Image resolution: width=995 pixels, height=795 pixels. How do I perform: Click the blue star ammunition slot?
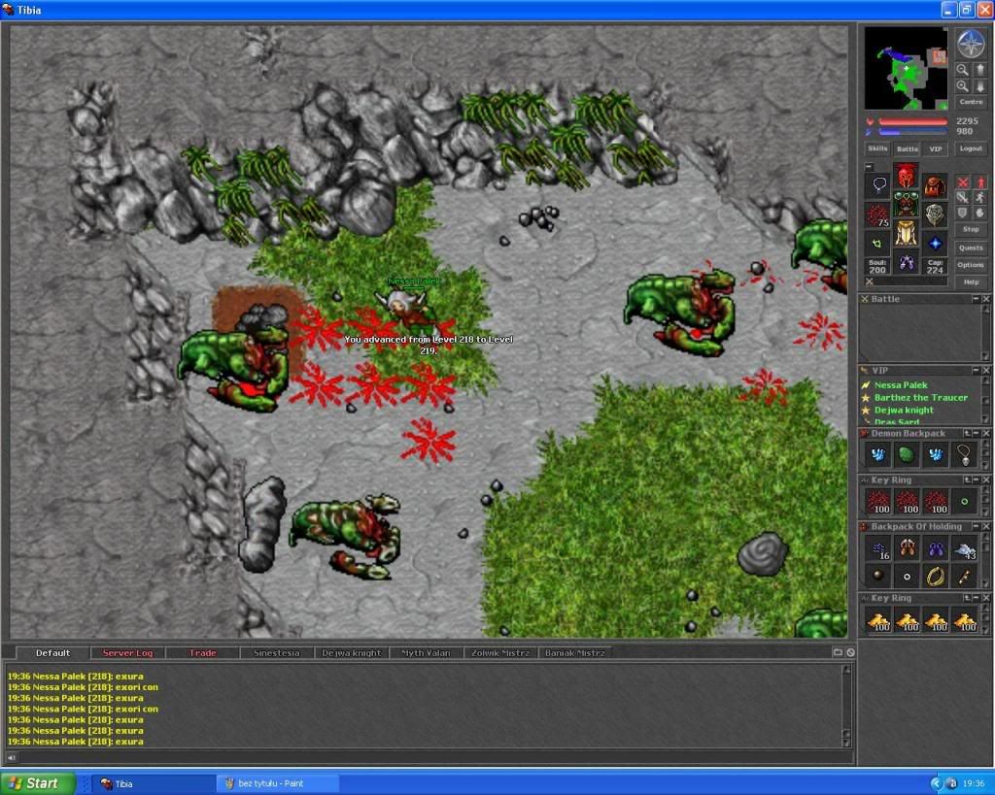[935, 244]
